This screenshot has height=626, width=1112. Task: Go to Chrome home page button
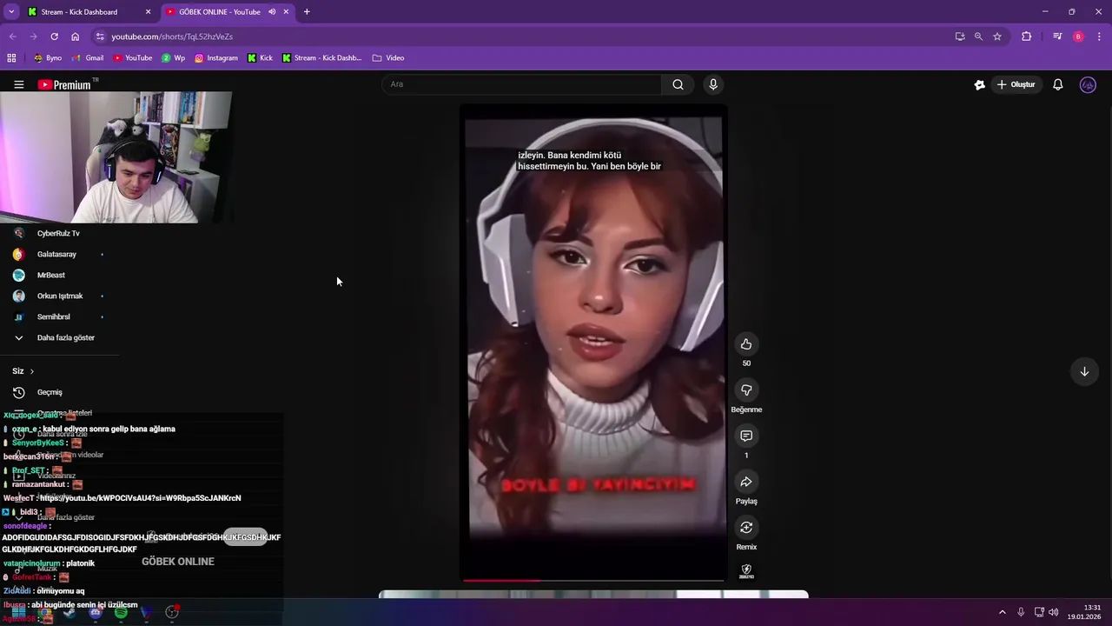75,37
